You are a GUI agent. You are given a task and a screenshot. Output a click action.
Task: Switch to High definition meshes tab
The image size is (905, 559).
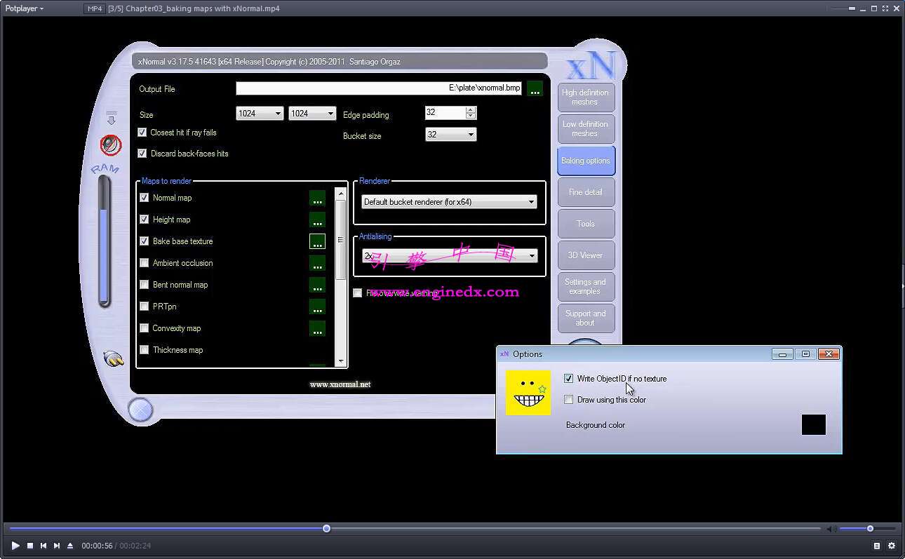[x=586, y=97]
